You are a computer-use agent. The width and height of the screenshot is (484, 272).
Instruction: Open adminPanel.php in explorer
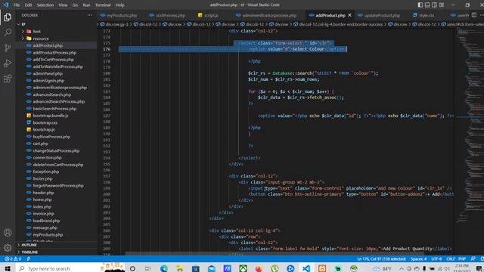[48, 74]
